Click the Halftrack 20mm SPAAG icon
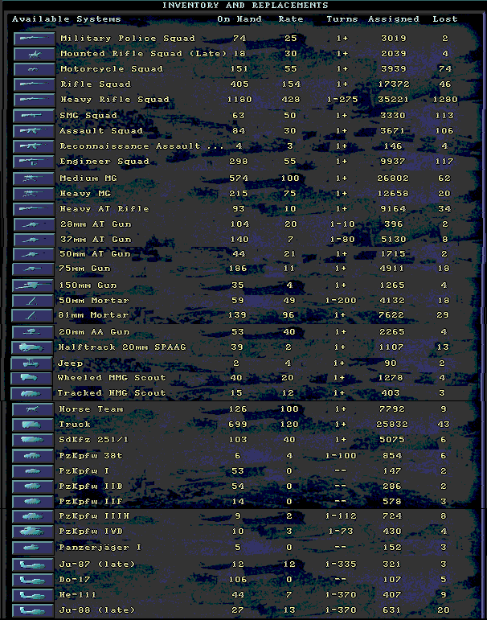 coord(32,347)
